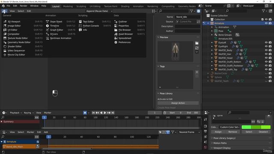274x154 pixels.
Task: Click Deselect bone group button
Action: (x=263, y=132)
